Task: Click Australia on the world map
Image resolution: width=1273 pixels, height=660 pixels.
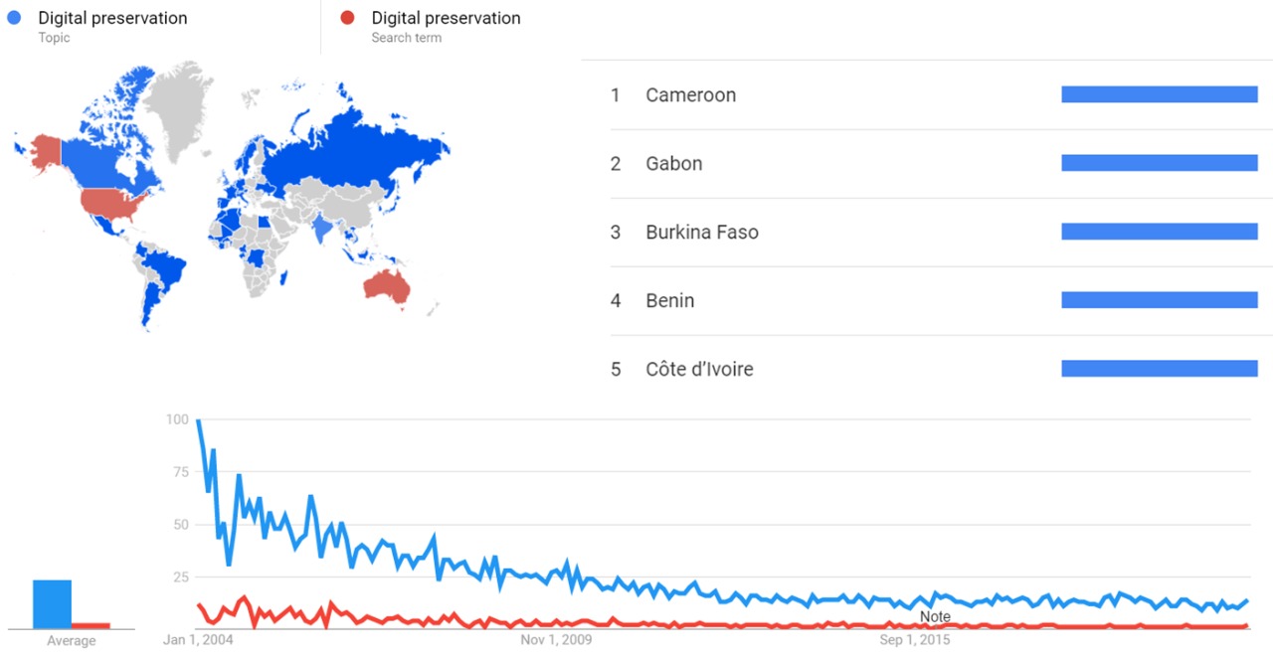Action: coord(388,287)
